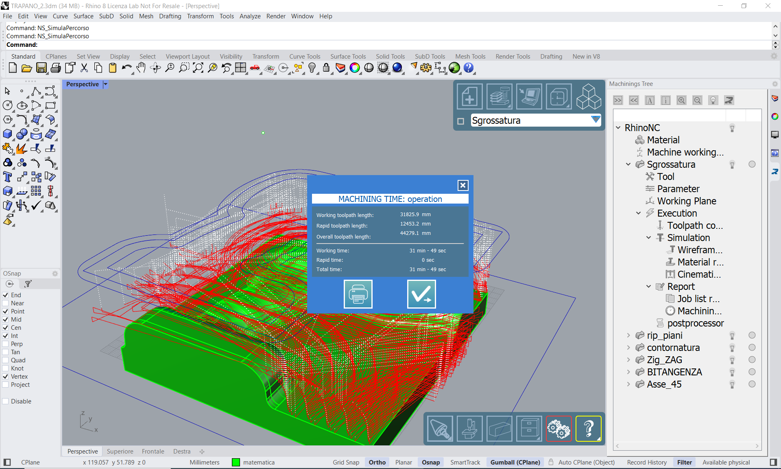
Task: Click the RhinoNC machining stack icon
Action: (x=500, y=97)
